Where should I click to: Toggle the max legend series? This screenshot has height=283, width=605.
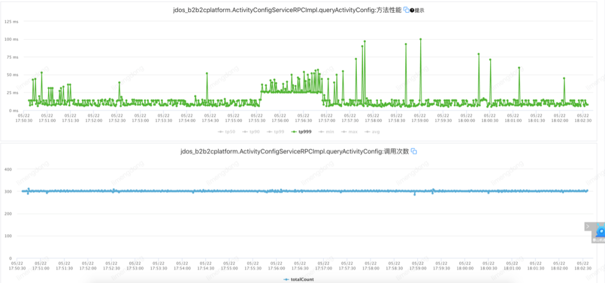(x=349, y=132)
